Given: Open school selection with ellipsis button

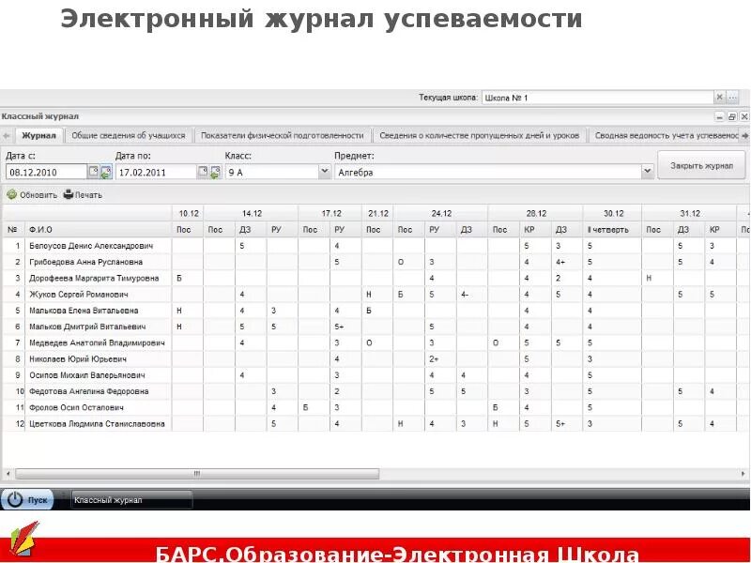Looking at the screenshot, I should [x=732, y=98].
